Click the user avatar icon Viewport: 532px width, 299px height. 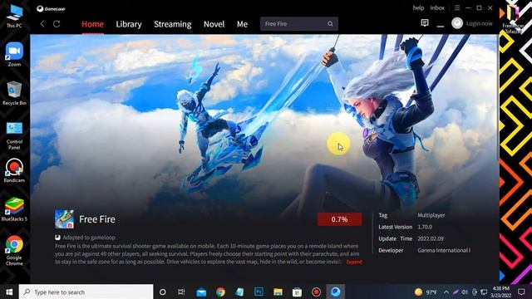click(457, 23)
